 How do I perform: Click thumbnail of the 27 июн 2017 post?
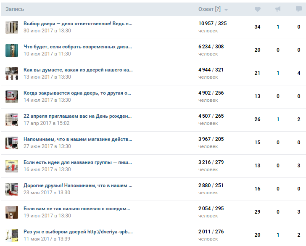pos(12,143)
